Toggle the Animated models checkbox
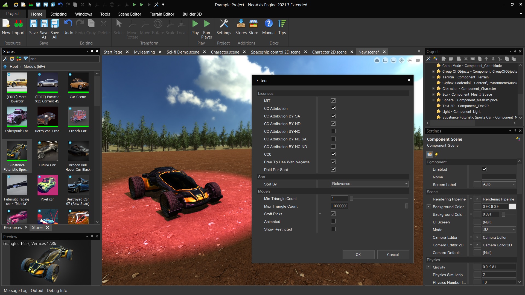Viewport: 525px width, 295px height. tap(333, 222)
